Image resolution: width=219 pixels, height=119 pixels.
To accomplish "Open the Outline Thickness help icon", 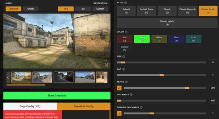I will coord(141,108).
